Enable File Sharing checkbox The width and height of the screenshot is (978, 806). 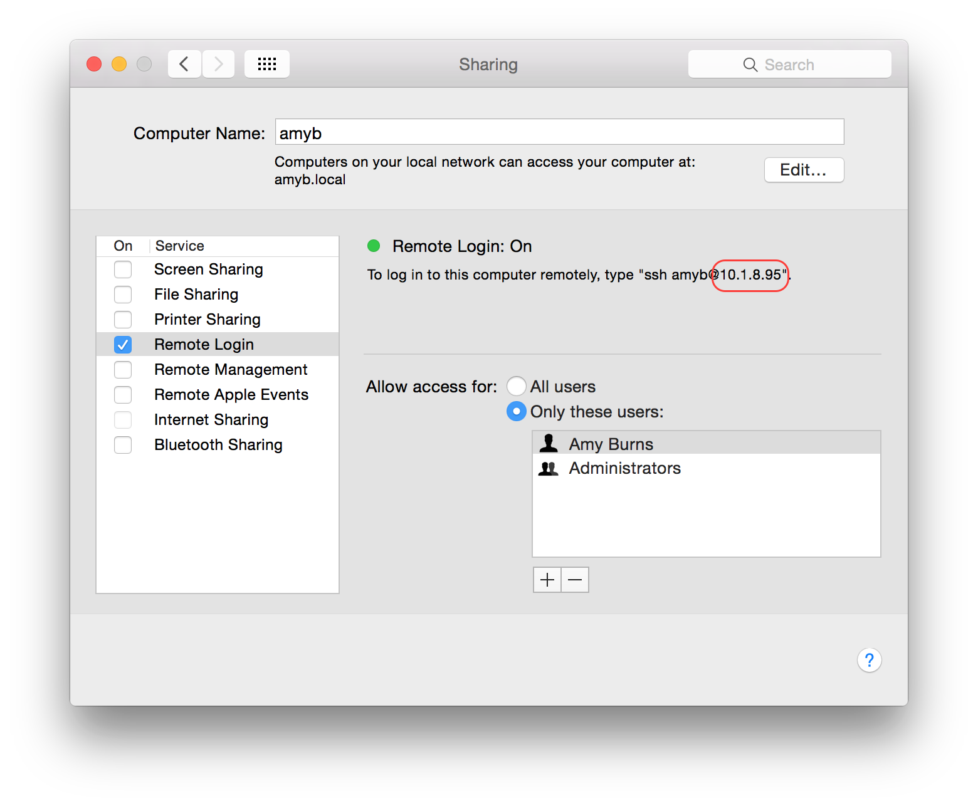point(123,294)
